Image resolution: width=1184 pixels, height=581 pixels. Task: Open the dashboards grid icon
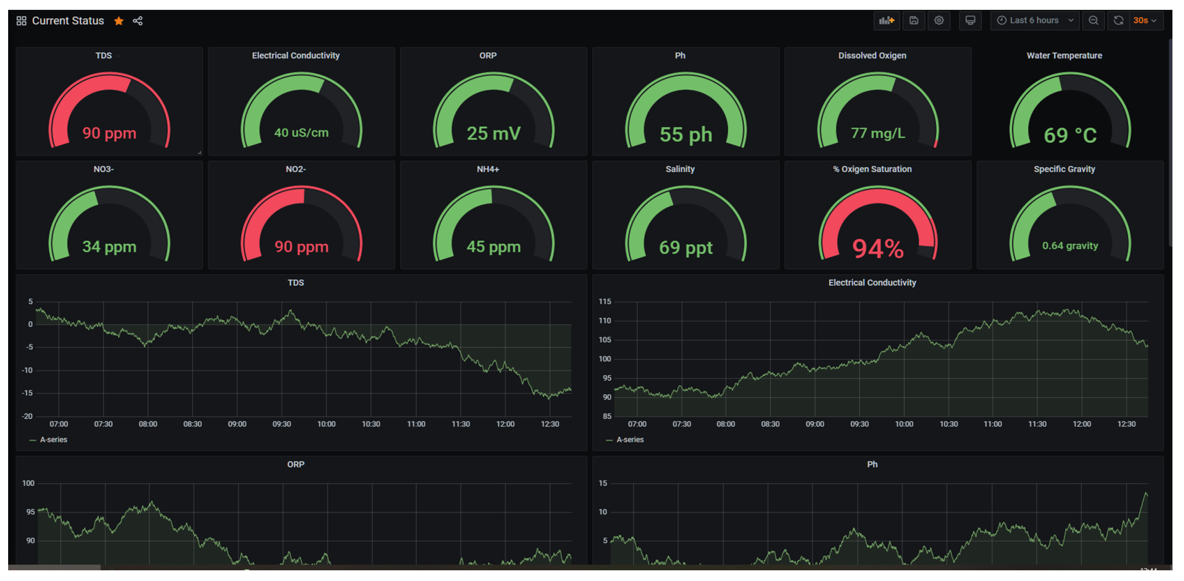click(21, 21)
